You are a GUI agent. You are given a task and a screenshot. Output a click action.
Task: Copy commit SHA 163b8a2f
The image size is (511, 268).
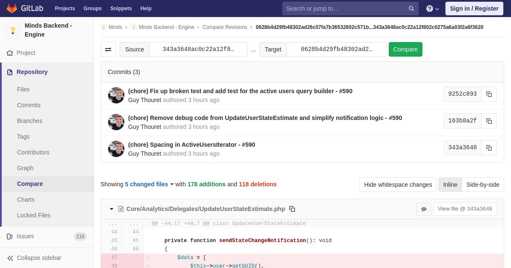tap(489, 121)
